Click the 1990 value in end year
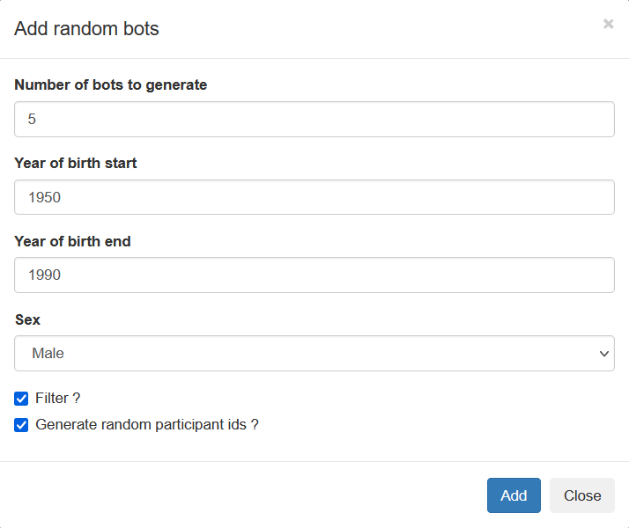 (44, 275)
